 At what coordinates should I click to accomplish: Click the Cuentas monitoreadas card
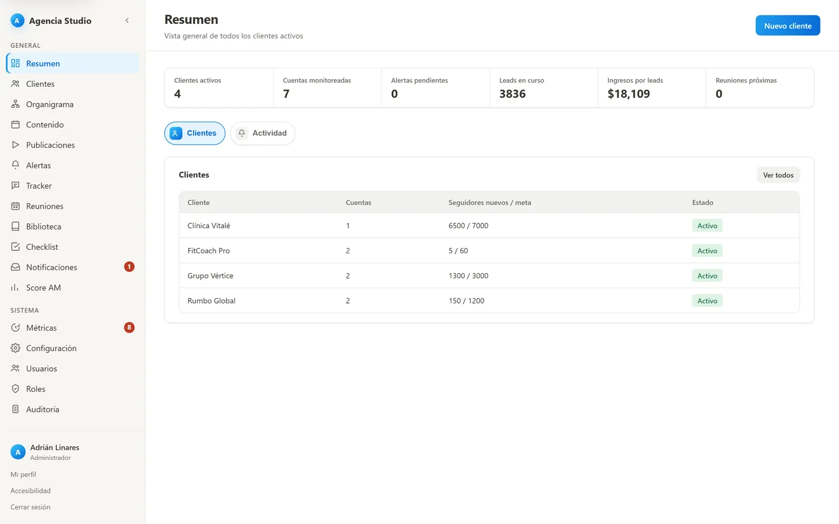coord(327,88)
